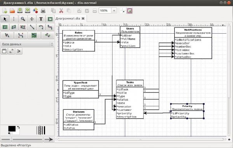The height and width of the screenshot is (148, 233).
Task: Click the zoom out toolbar icon
Action: [94, 11]
